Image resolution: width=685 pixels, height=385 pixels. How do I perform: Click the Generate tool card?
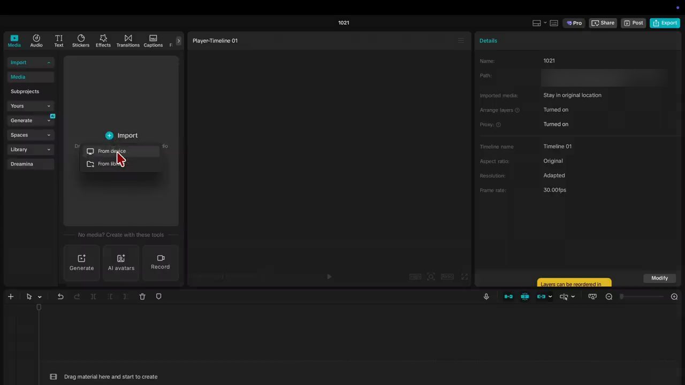(81, 263)
